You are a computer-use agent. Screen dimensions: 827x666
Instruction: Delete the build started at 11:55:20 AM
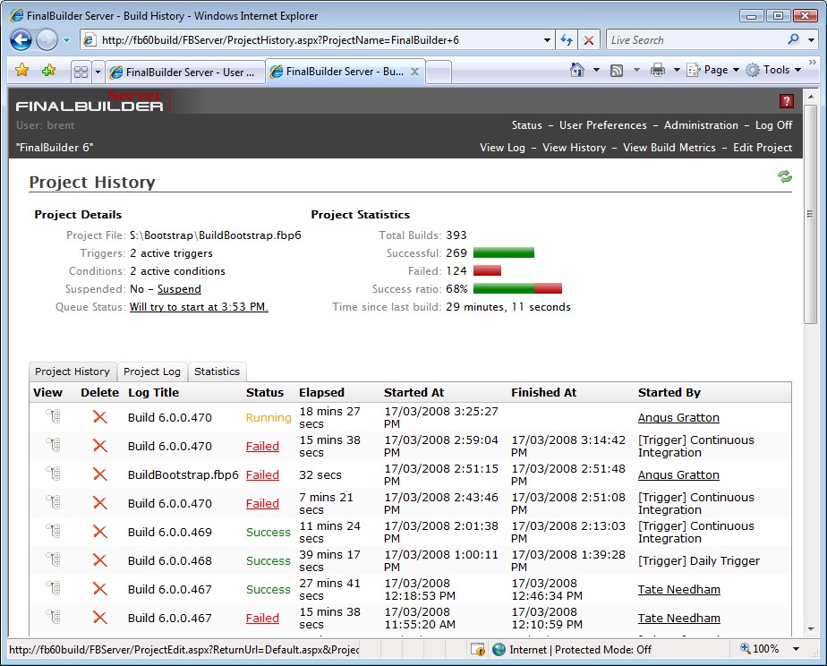(99, 618)
